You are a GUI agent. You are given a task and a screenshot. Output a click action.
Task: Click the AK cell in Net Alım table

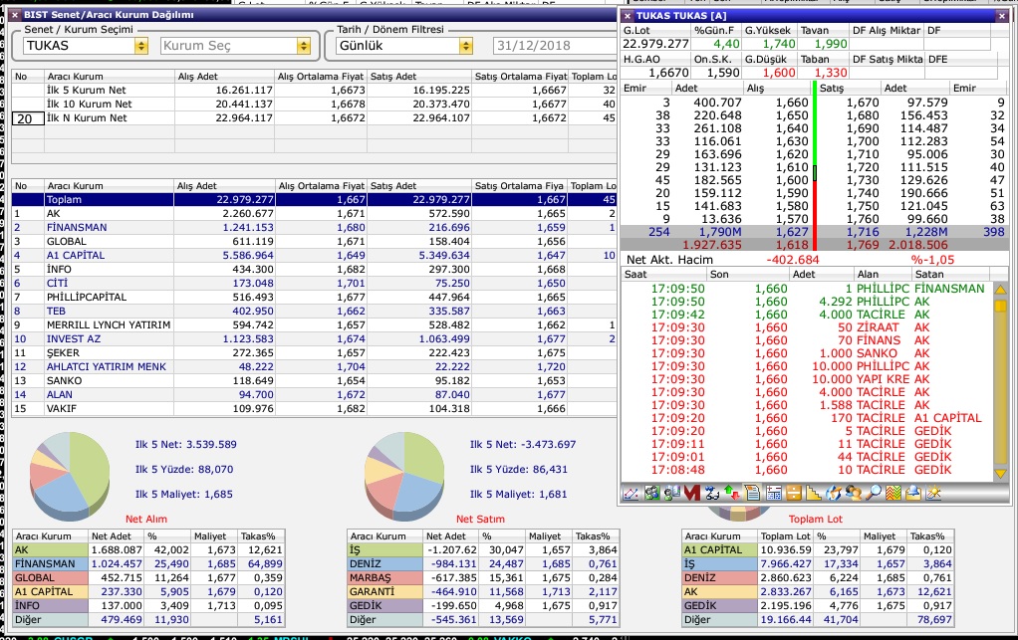50,549
